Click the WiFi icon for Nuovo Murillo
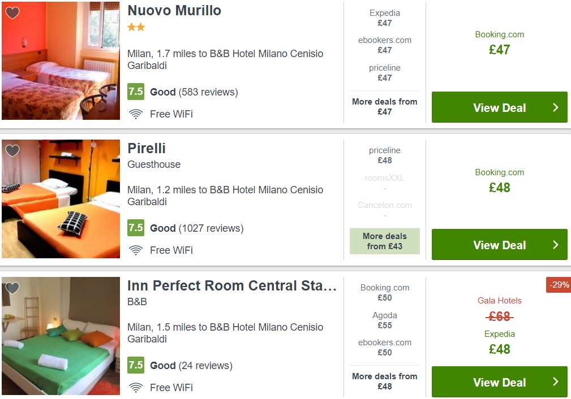Image resolution: width=571 pixels, height=399 pixels. [136, 114]
